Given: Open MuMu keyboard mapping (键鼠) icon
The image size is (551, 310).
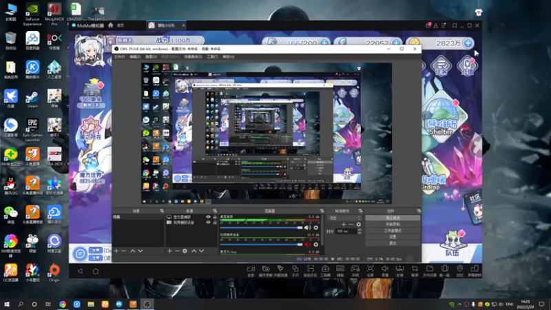Looking at the screenshot, I should click(x=340, y=271).
